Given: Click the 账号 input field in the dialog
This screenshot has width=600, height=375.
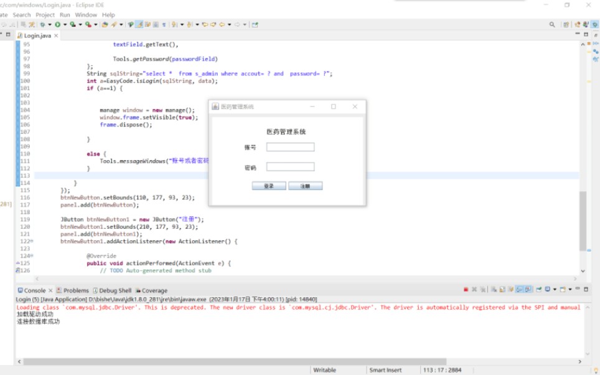Looking at the screenshot, I should coord(290,148).
